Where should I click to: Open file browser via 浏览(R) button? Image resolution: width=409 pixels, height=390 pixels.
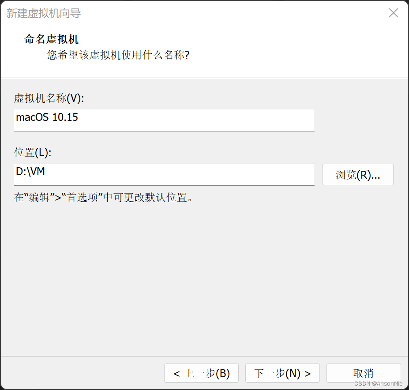click(357, 174)
